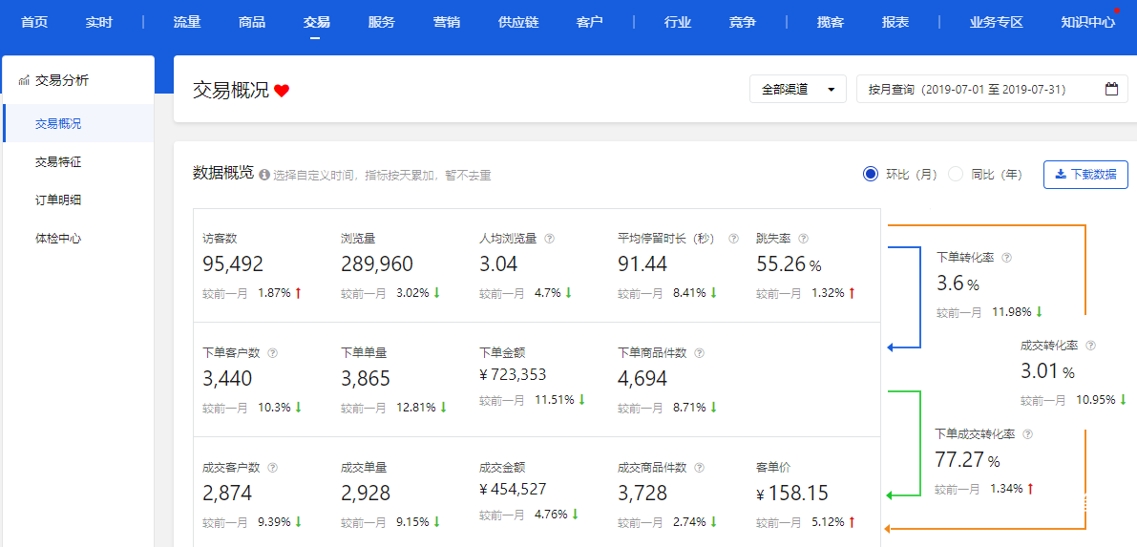Open the 按月查询 date range picker
This screenshot has width=1137, height=547.
(x=981, y=89)
